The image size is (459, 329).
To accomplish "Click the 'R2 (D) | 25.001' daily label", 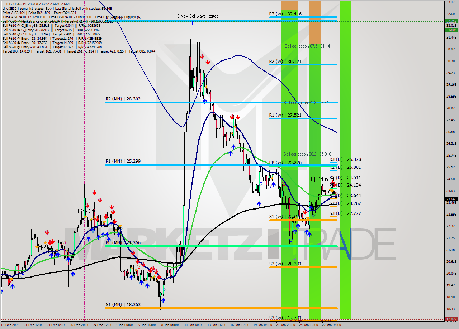I will [x=345, y=167].
